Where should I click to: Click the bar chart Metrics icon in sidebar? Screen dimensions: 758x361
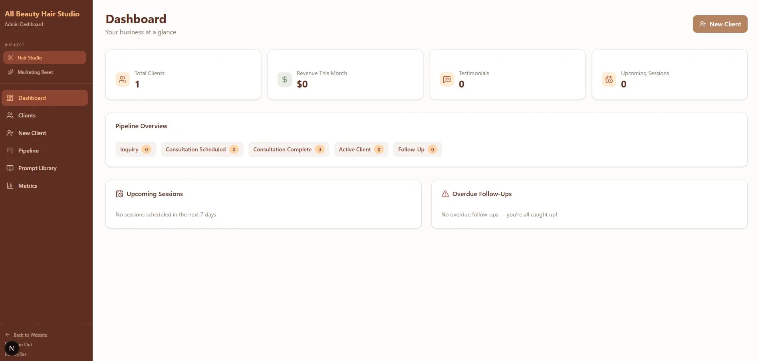pyautogui.click(x=10, y=186)
